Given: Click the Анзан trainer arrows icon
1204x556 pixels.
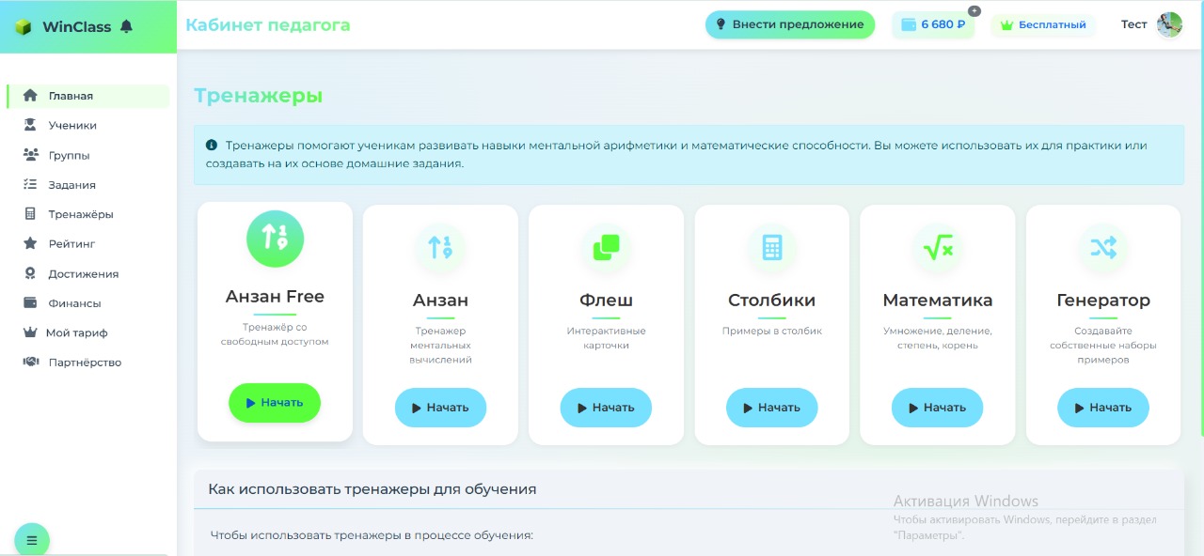Looking at the screenshot, I should [x=440, y=247].
